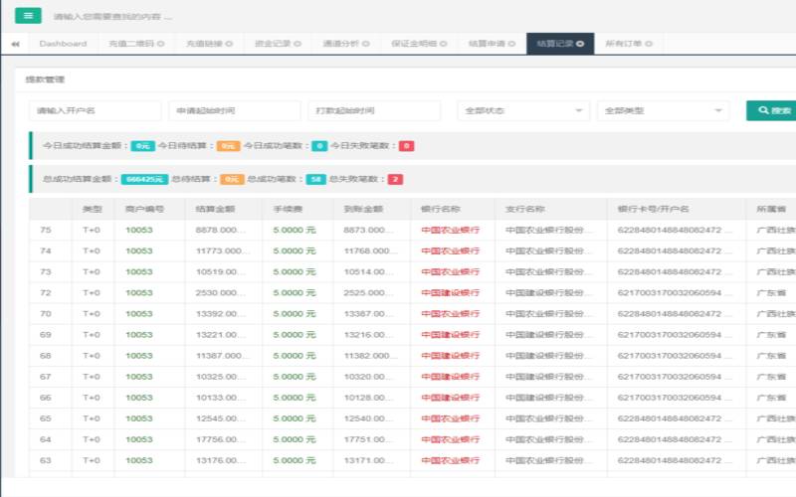796x497 pixels.
Task: Click the 总成功结算金额 666425元 badge
Action: [144, 179]
